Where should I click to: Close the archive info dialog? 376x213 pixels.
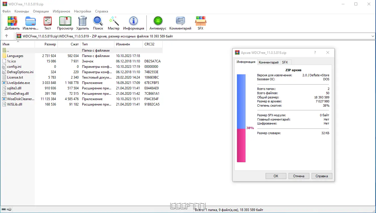pyautogui.click(x=328, y=52)
